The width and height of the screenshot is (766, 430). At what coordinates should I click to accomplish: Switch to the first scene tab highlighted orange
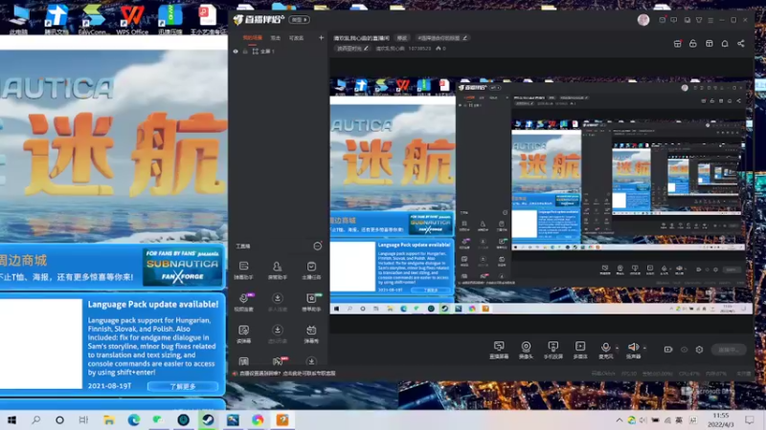coord(252,37)
